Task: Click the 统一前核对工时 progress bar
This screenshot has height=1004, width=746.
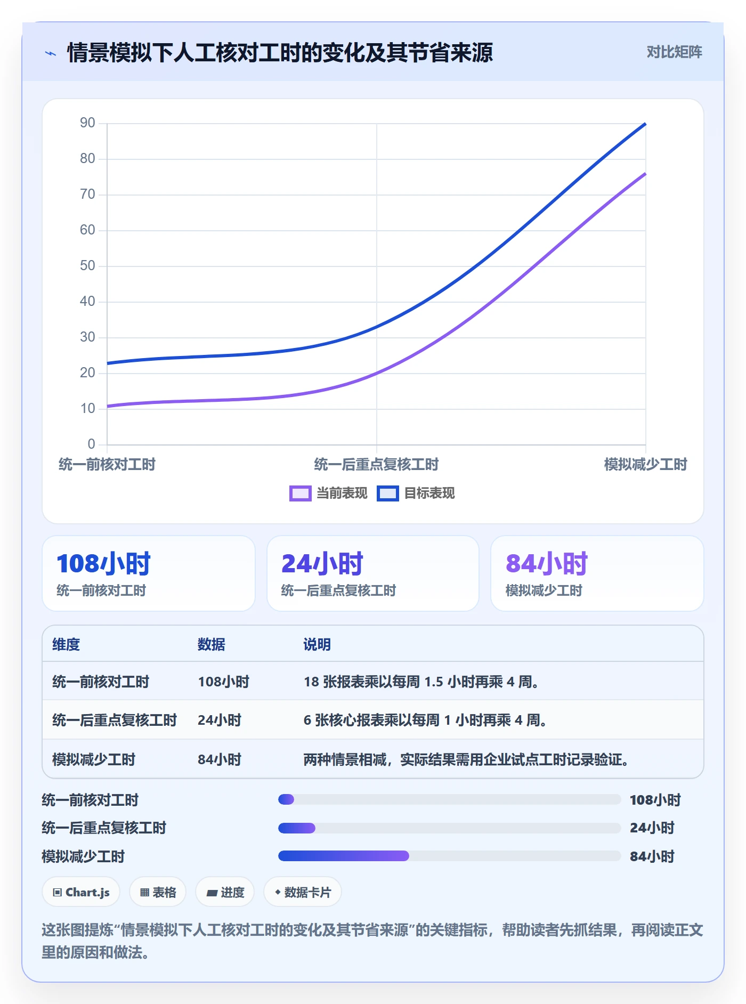Action: (449, 799)
